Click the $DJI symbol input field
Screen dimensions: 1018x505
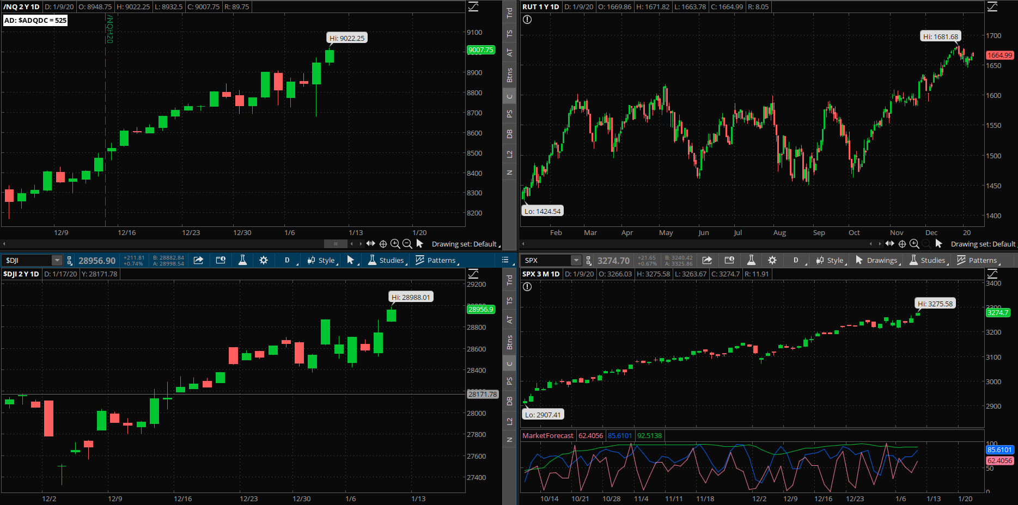pos(27,260)
